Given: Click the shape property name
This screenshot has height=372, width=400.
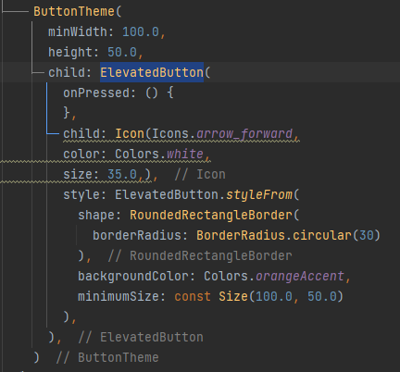Looking at the screenshot, I should tap(96, 215).
